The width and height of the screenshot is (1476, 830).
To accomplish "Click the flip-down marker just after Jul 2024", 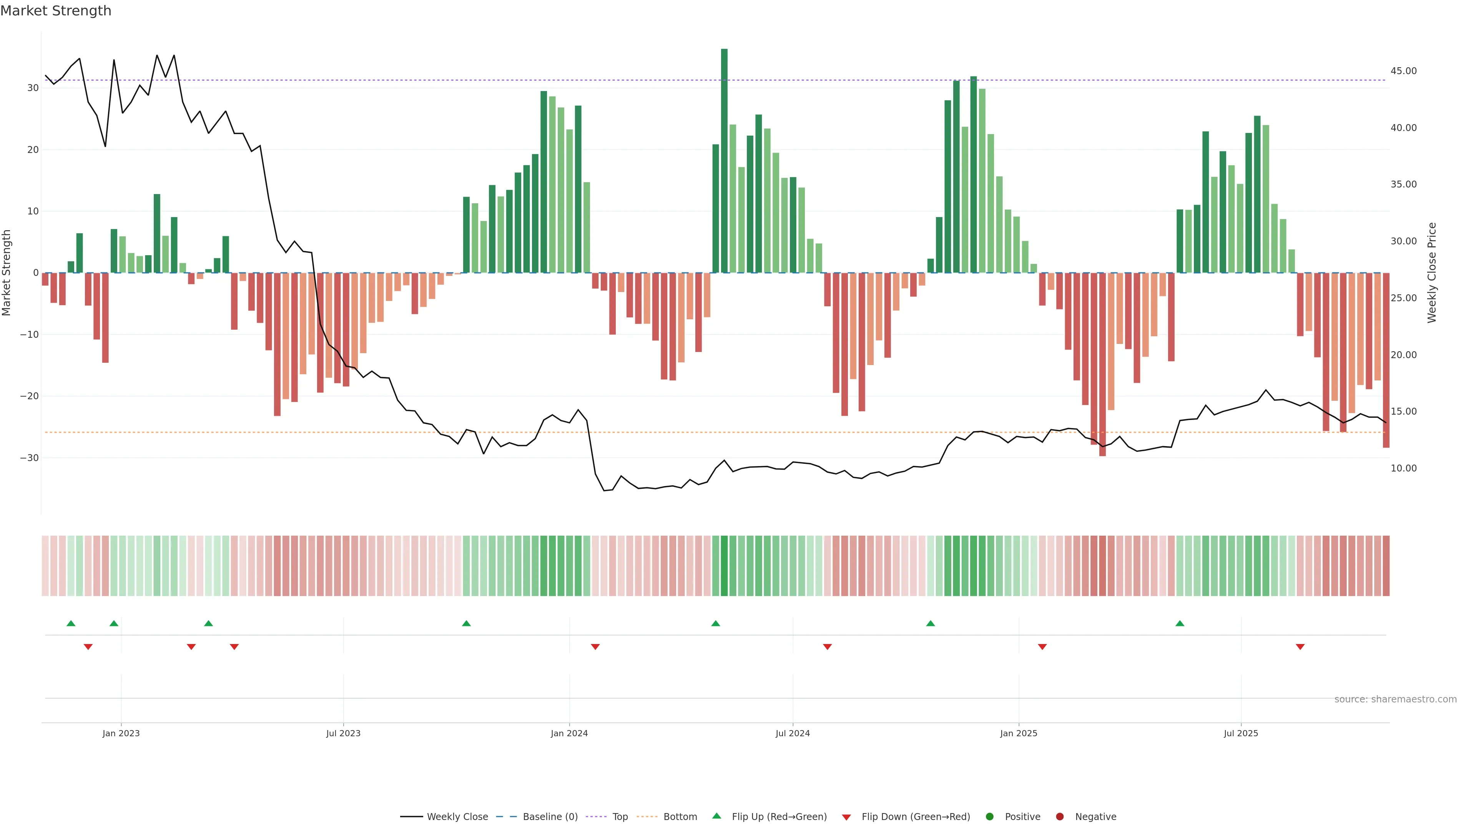I will [x=828, y=647].
